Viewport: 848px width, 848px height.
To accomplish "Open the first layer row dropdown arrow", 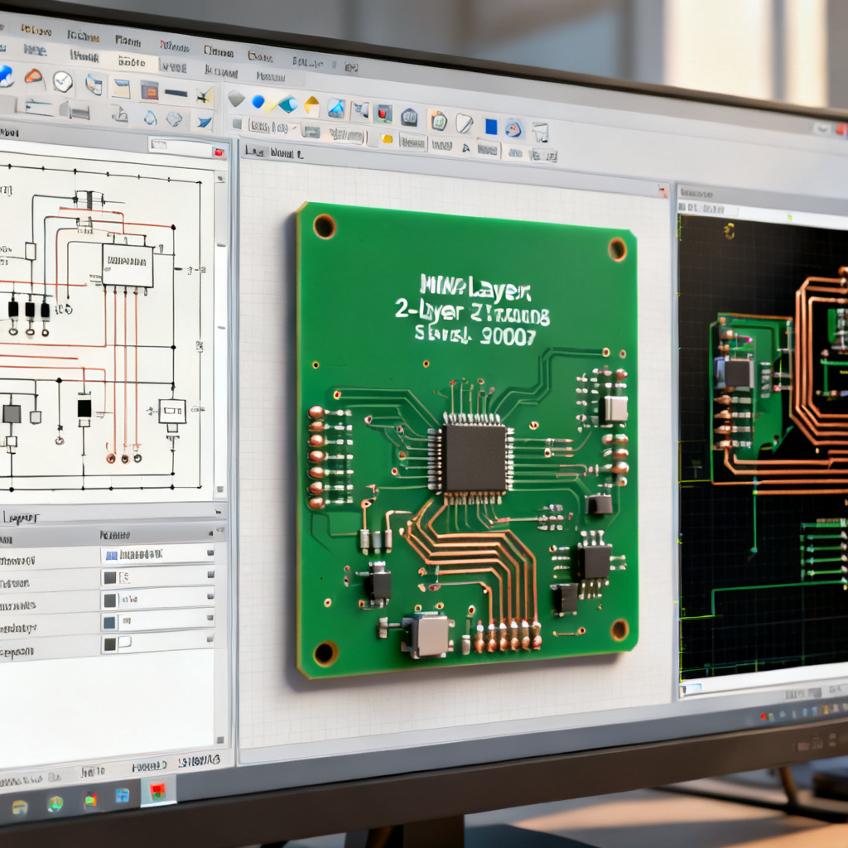I will [x=210, y=552].
